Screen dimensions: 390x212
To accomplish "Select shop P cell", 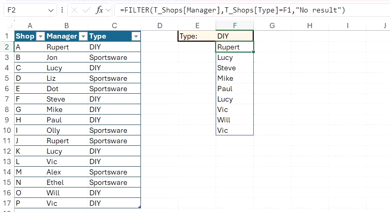I will click(30, 203).
